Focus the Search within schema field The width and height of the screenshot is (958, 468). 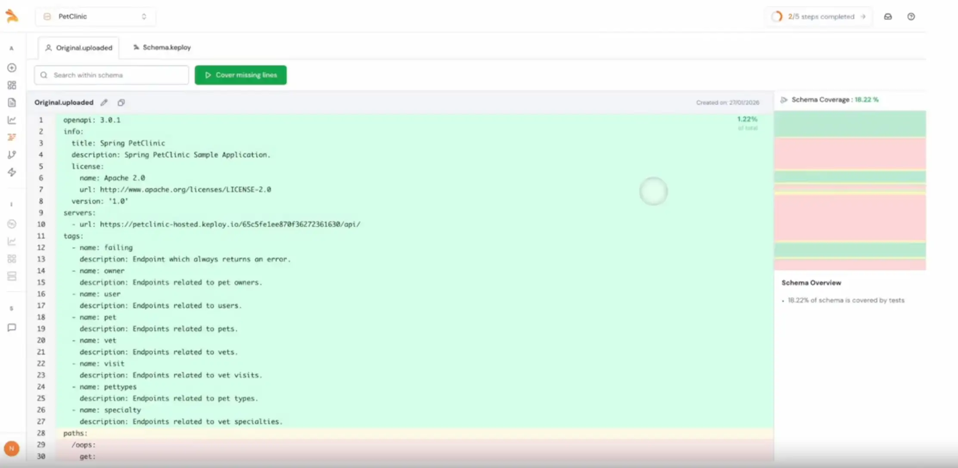[112, 75]
